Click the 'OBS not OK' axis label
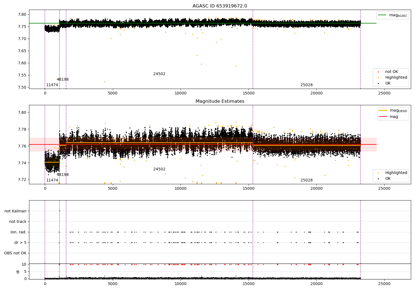Image resolution: width=415 pixels, height=290 pixels. pyautogui.click(x=15, y=253)
